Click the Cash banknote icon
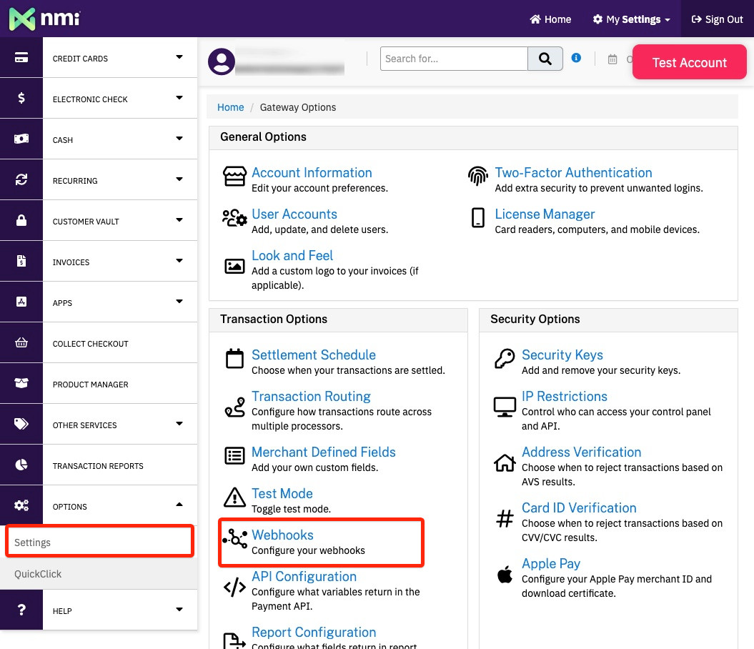 21,139
